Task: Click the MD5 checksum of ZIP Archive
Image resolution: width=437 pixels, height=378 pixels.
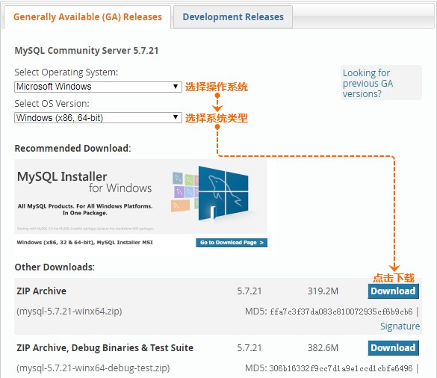Action: (x=341, y=312)
